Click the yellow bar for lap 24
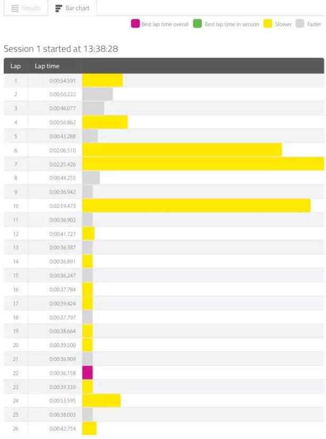 pyautogui.click(x=101, y=400)
